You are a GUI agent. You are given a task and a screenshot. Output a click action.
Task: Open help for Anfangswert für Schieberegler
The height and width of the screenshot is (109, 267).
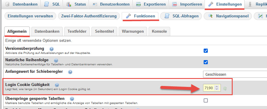(70, 72)
